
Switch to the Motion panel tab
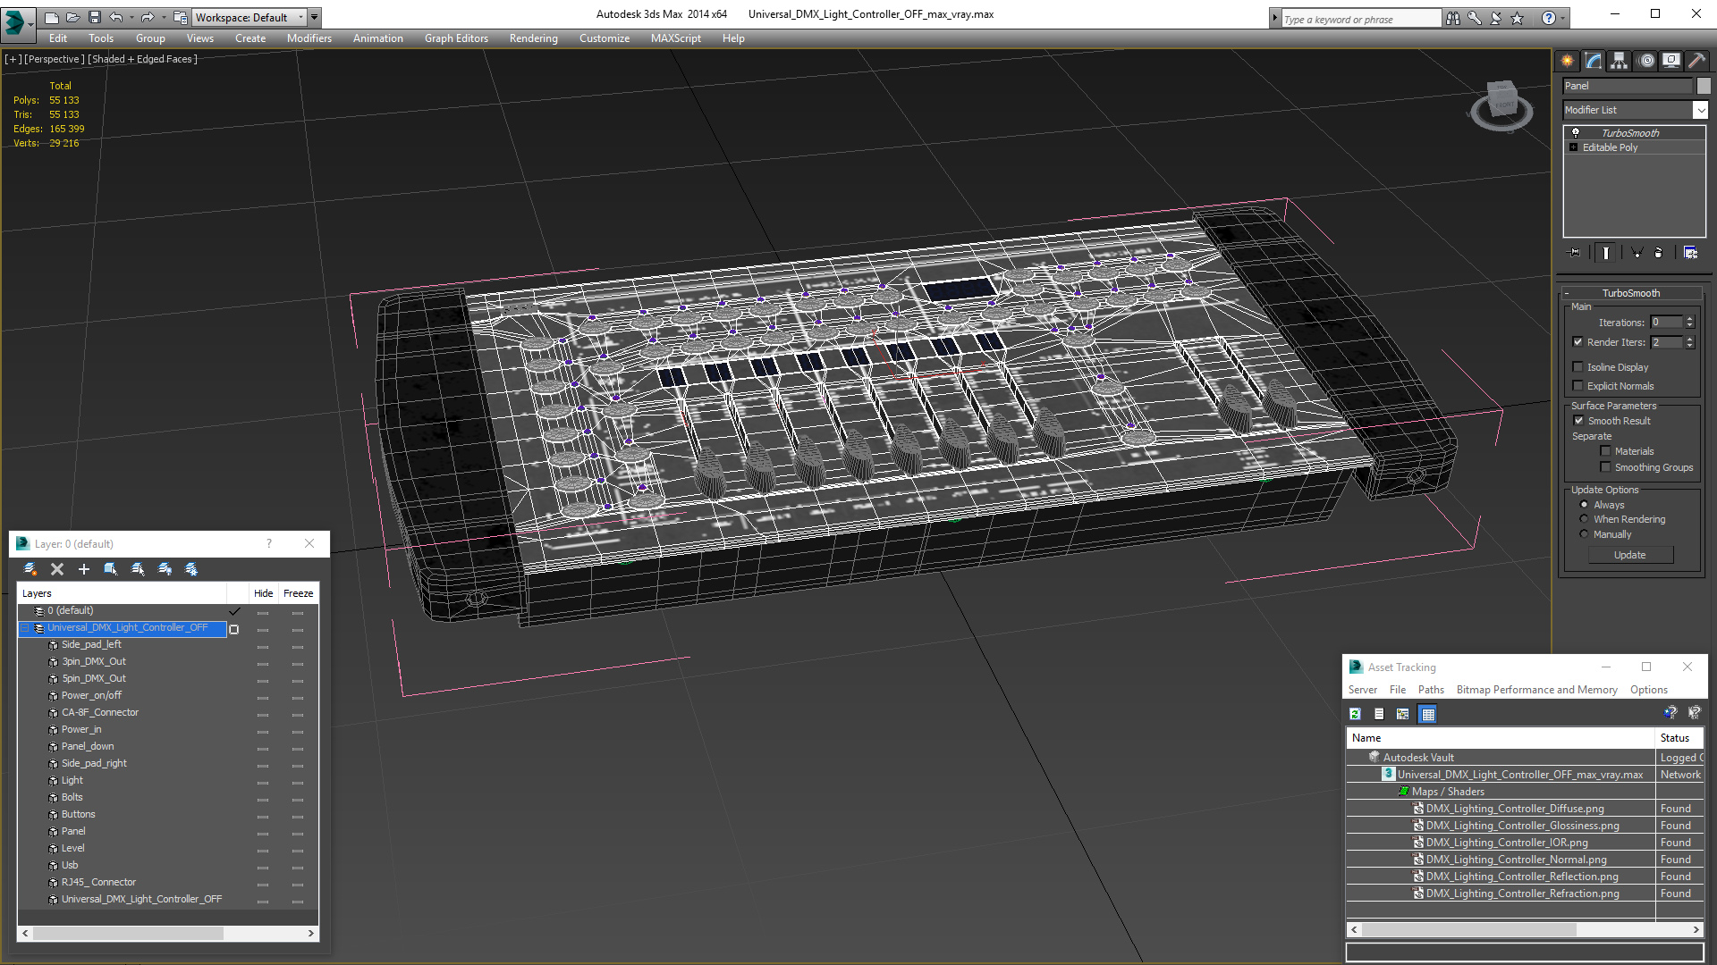click(x=1646, y=61)
